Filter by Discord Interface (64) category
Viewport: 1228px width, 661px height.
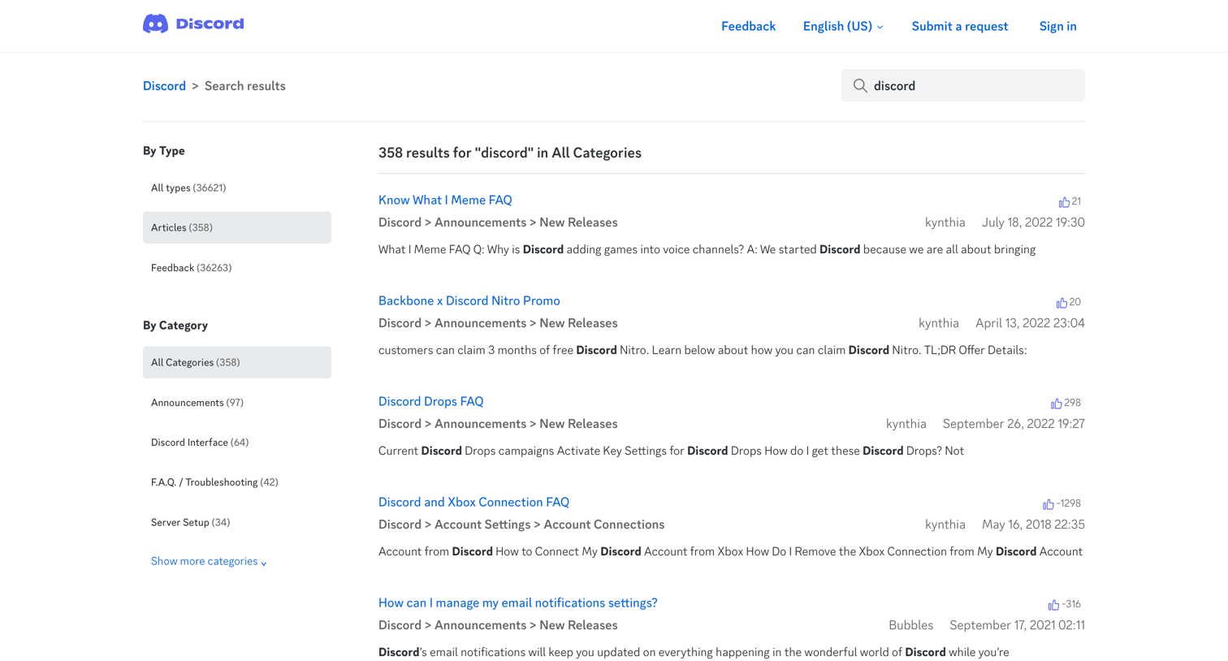pos(236,442)
